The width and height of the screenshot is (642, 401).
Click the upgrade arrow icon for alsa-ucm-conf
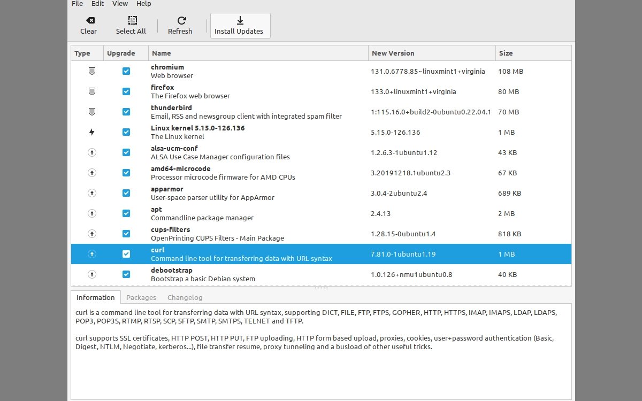pos(91,152)
